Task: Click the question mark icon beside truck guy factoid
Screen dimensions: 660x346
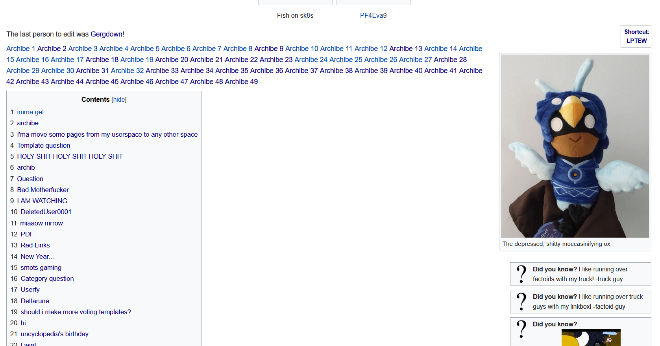Action: 521,274
